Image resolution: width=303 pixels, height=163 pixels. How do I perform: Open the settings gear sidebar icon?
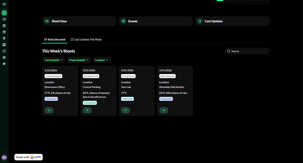(4, 57)
